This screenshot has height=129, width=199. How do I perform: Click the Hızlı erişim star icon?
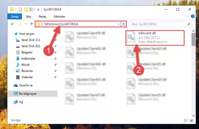[x=16, y=34]
